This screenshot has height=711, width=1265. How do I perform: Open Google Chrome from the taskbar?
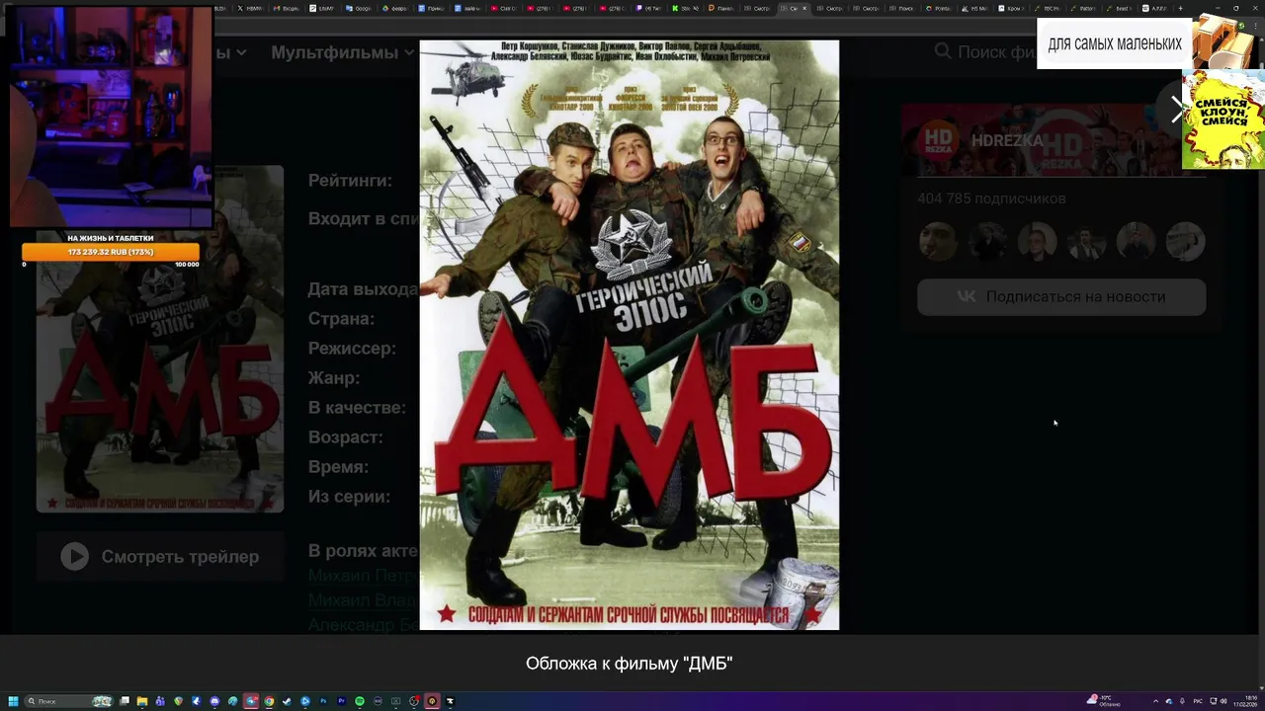[269, 701]
